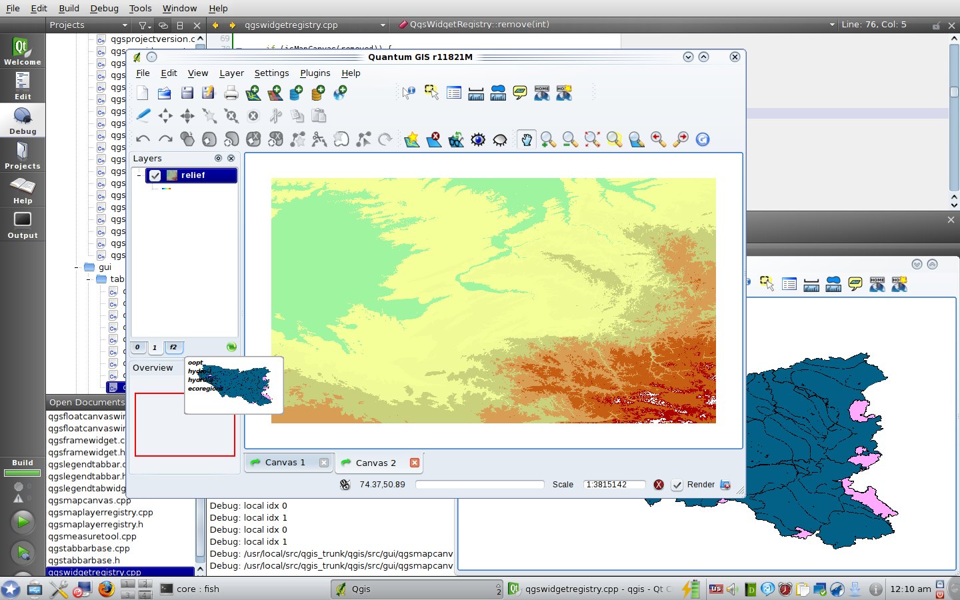This screenshot has width=960, height=600.
Task: Toggle visibility of the relief layer
Action: 155,175
